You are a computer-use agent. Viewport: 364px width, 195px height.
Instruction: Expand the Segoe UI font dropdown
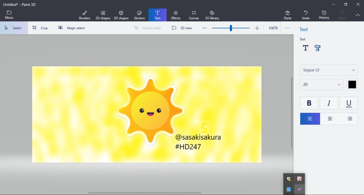[x=328, y=70]
